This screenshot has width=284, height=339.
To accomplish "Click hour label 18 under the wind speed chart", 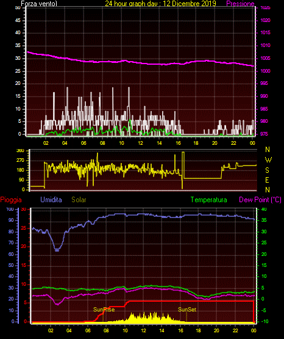I will tap(196, 143).
